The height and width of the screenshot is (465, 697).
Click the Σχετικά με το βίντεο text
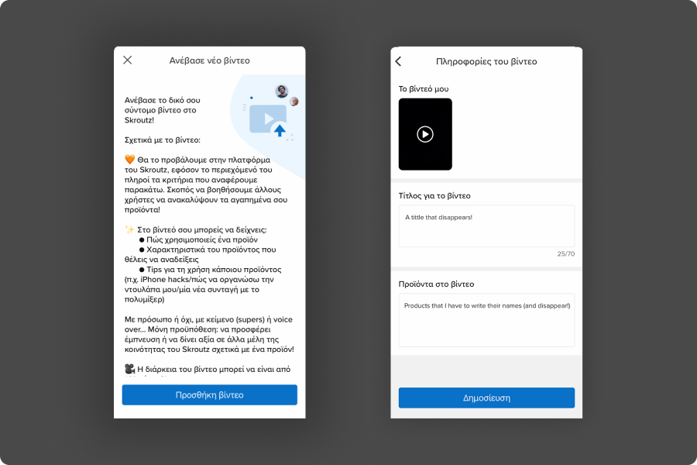tap(163, 140)
